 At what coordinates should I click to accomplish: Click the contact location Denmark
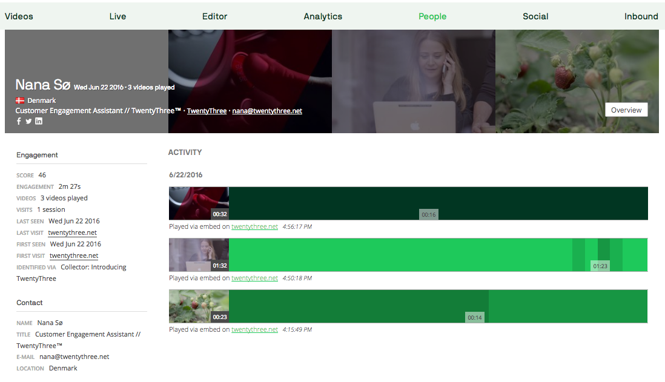pyautogui.click(x=63, y=368)
